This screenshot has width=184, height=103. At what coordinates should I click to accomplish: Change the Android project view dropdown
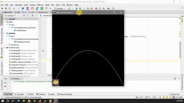10,16
